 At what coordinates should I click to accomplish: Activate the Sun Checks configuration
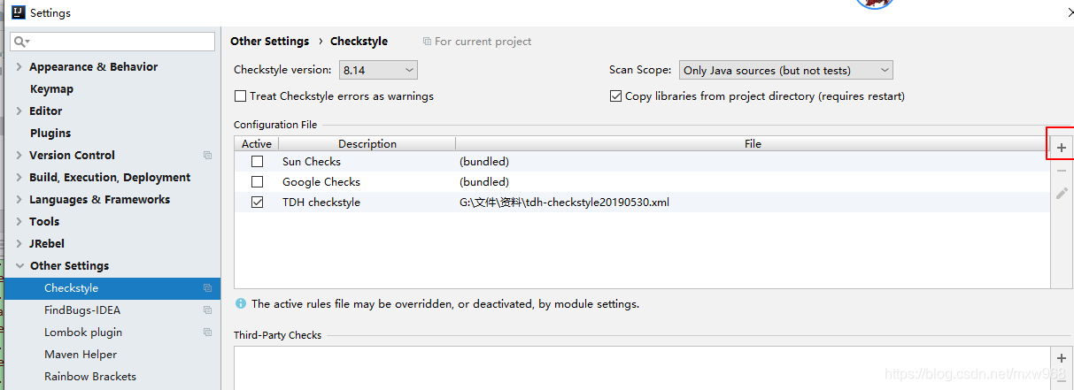pyautogui.click(x=257, y=162)
